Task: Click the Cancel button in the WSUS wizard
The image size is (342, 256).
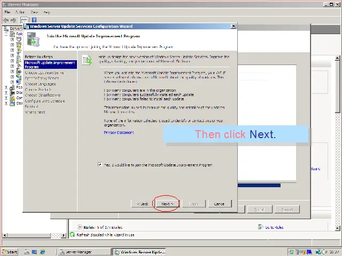Action: point(220,204)
